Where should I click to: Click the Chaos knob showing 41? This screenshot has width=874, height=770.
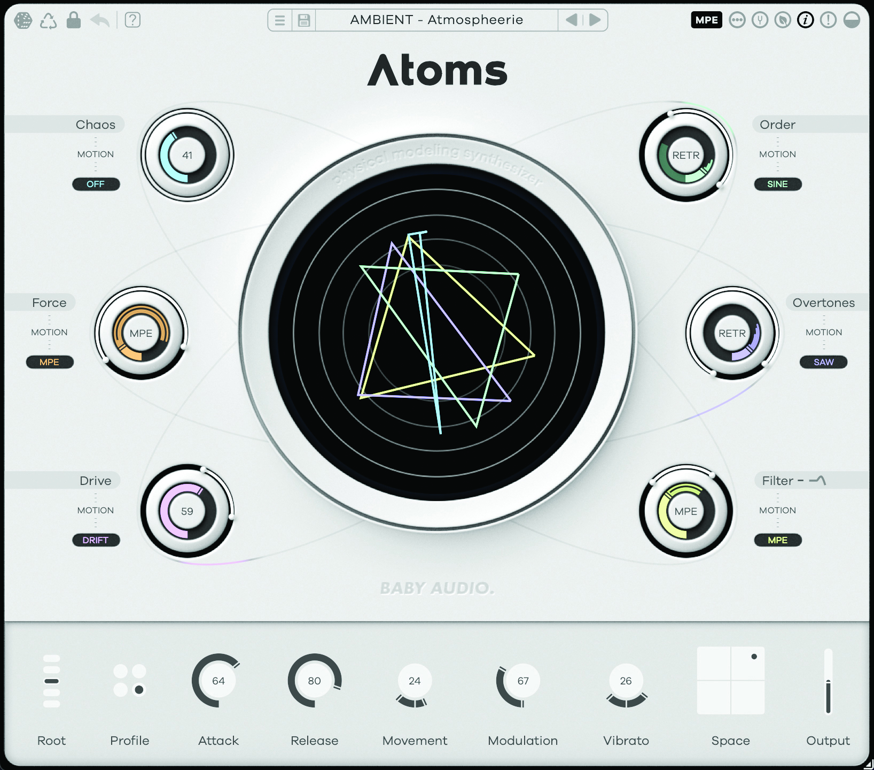(187, 155)
